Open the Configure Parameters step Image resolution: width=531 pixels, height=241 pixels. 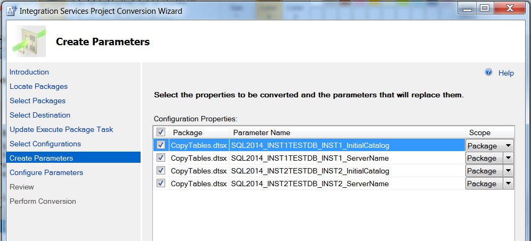tap(46, 172)
